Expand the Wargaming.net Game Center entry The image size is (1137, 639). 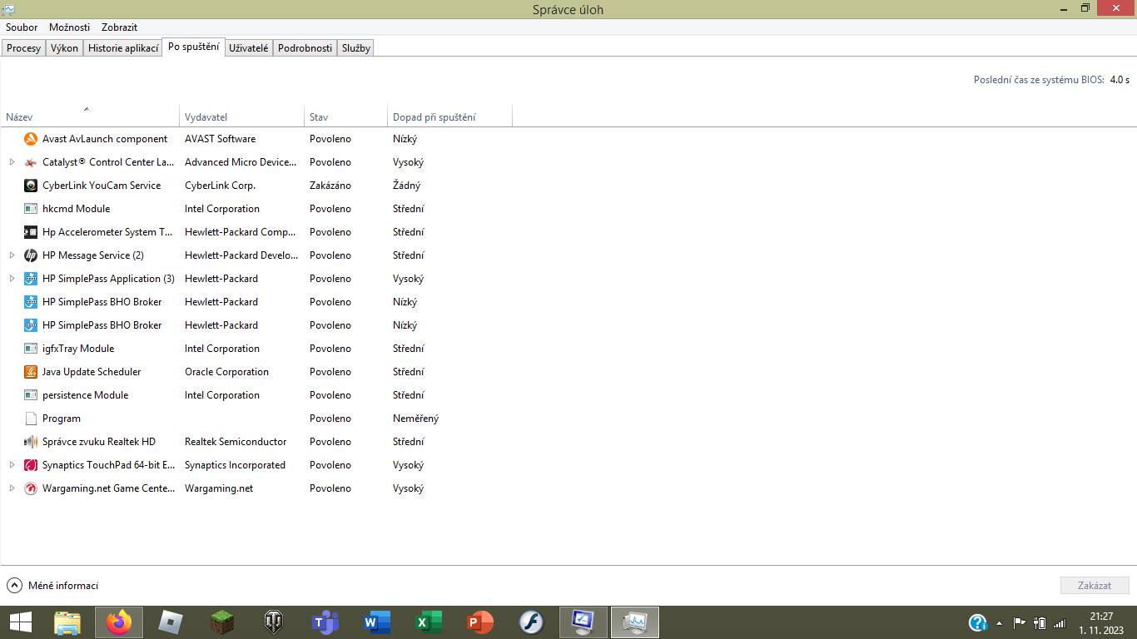pyautogui.click(x=12, y=488)
